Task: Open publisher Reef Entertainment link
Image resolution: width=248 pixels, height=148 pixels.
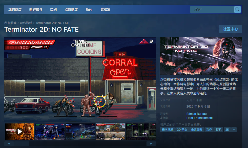Action: [199, 118]
